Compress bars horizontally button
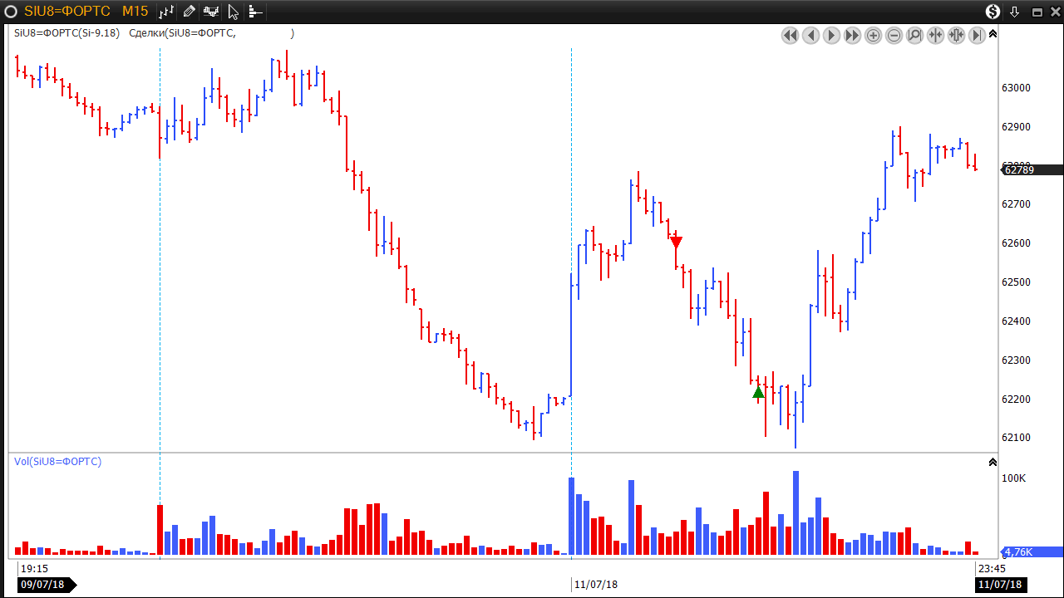This screenshot has height=598, width=1064. pyautogui.click(x=935, y=35)
